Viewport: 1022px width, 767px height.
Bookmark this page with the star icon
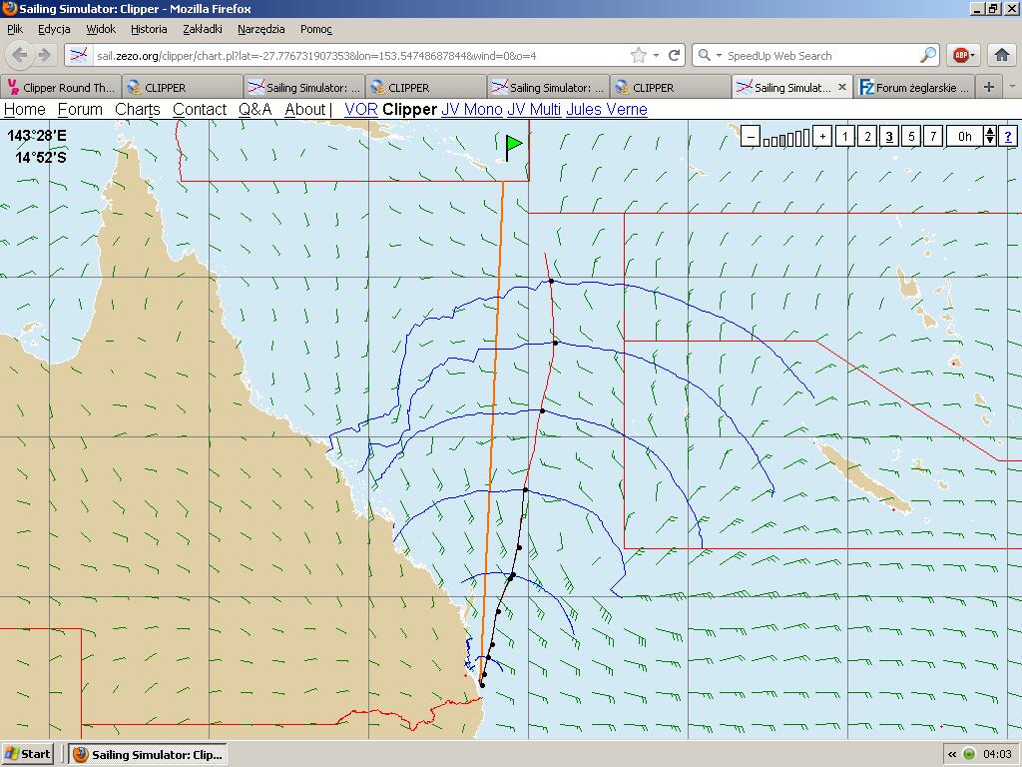point(638,56)
